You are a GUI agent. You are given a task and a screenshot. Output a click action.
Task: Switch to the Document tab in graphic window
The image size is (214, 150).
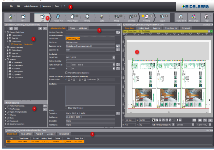(186, 28)
